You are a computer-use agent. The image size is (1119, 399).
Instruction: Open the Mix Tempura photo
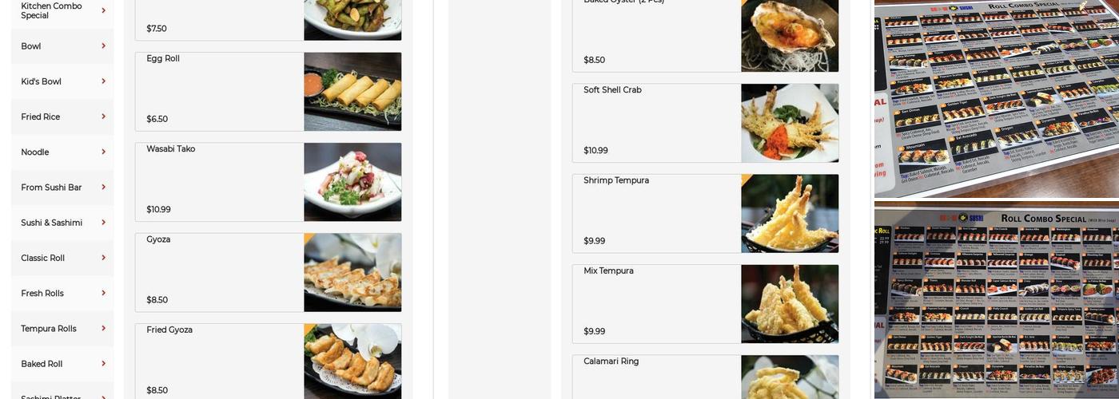coord(790,304)
